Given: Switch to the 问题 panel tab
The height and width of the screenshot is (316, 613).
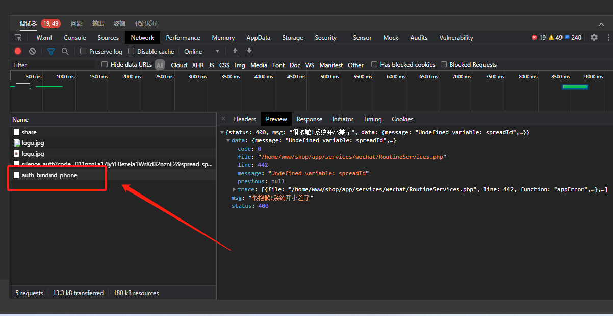Looking at the screenshot, I should [x=77, y=23].
